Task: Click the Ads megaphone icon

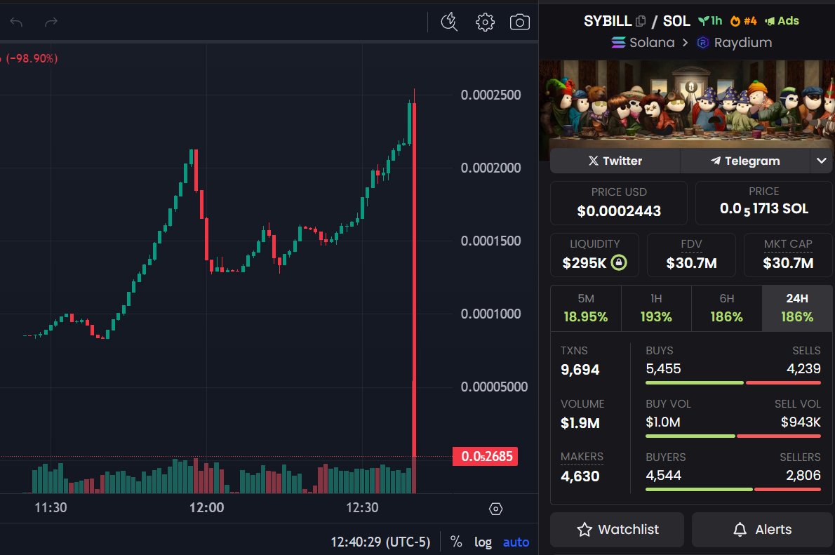Action: pos(770,20)
